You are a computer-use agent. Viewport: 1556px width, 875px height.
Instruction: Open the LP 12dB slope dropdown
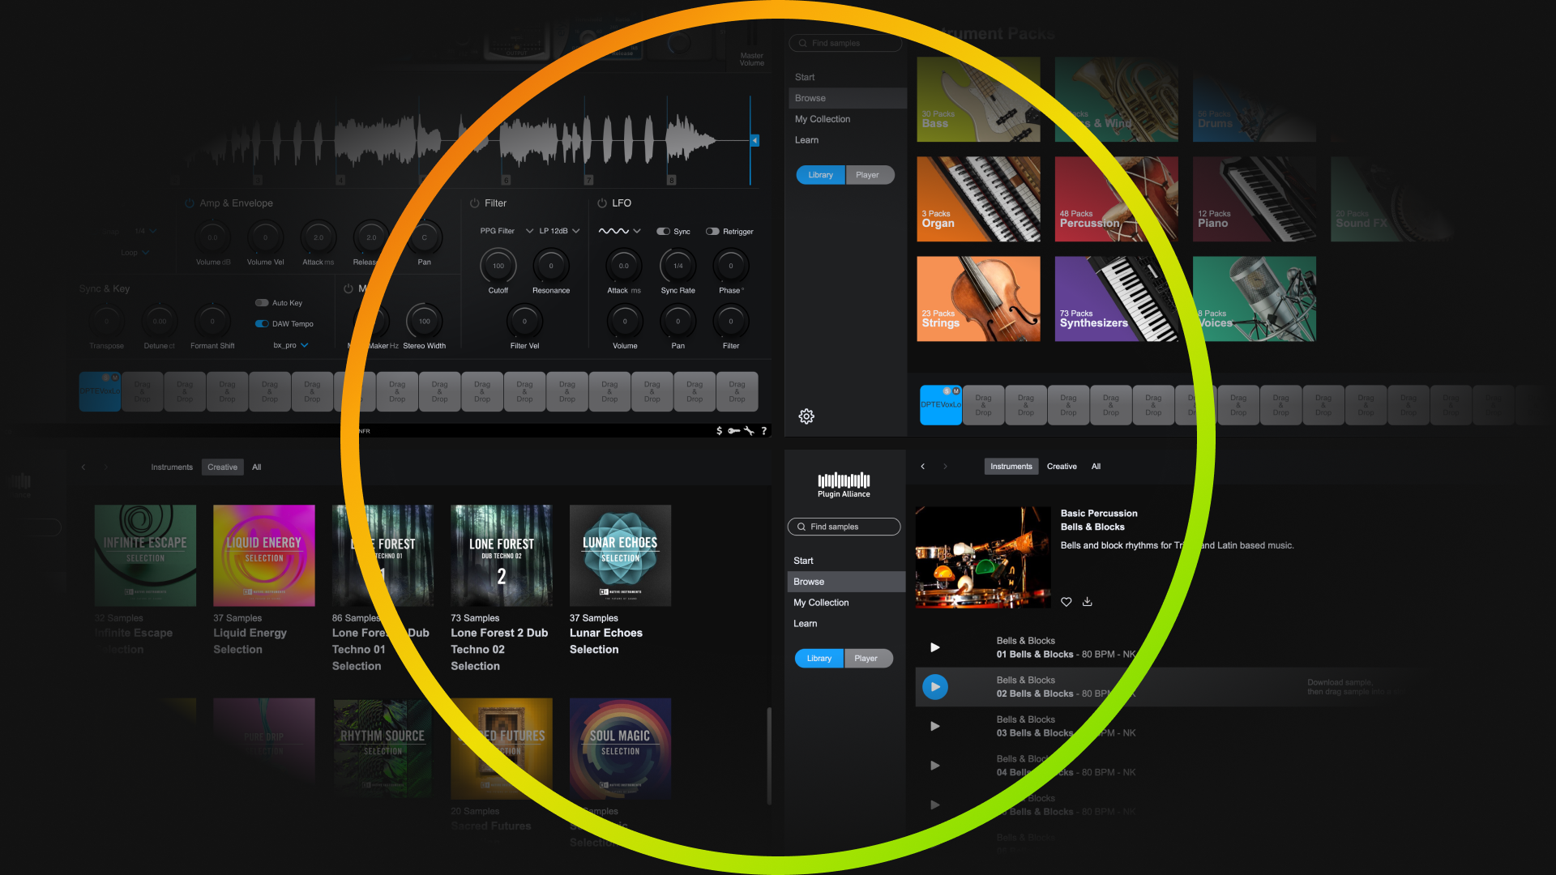tap(559, 231)
